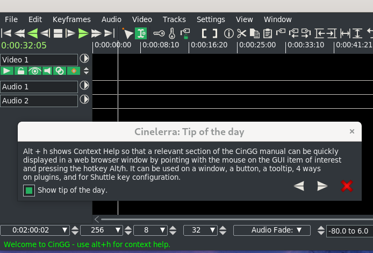Screen dimensions: 373x253
Task: Close the tip dialog with red X
Action: (x=347, y=186)
